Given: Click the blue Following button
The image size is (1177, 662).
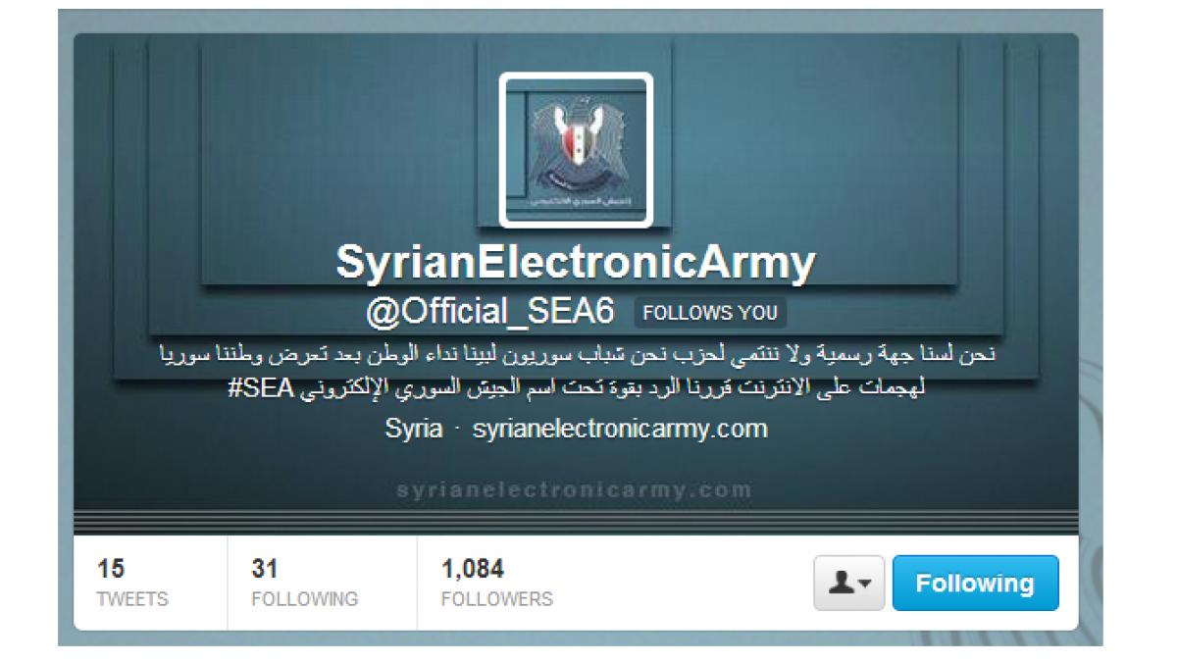Looking at the screenshot, I should 975,584.
